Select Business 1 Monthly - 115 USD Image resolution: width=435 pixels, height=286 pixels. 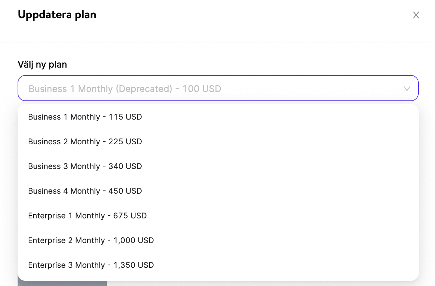[x=85, y=117]
